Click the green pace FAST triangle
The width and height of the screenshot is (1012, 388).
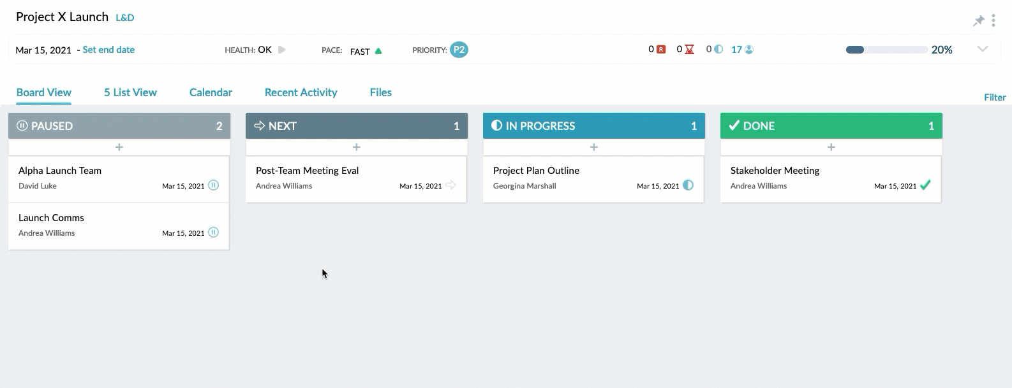[378, 51]
